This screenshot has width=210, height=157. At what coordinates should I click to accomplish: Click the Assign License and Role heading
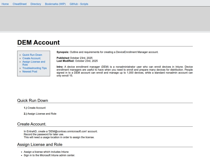pos(40,145)
